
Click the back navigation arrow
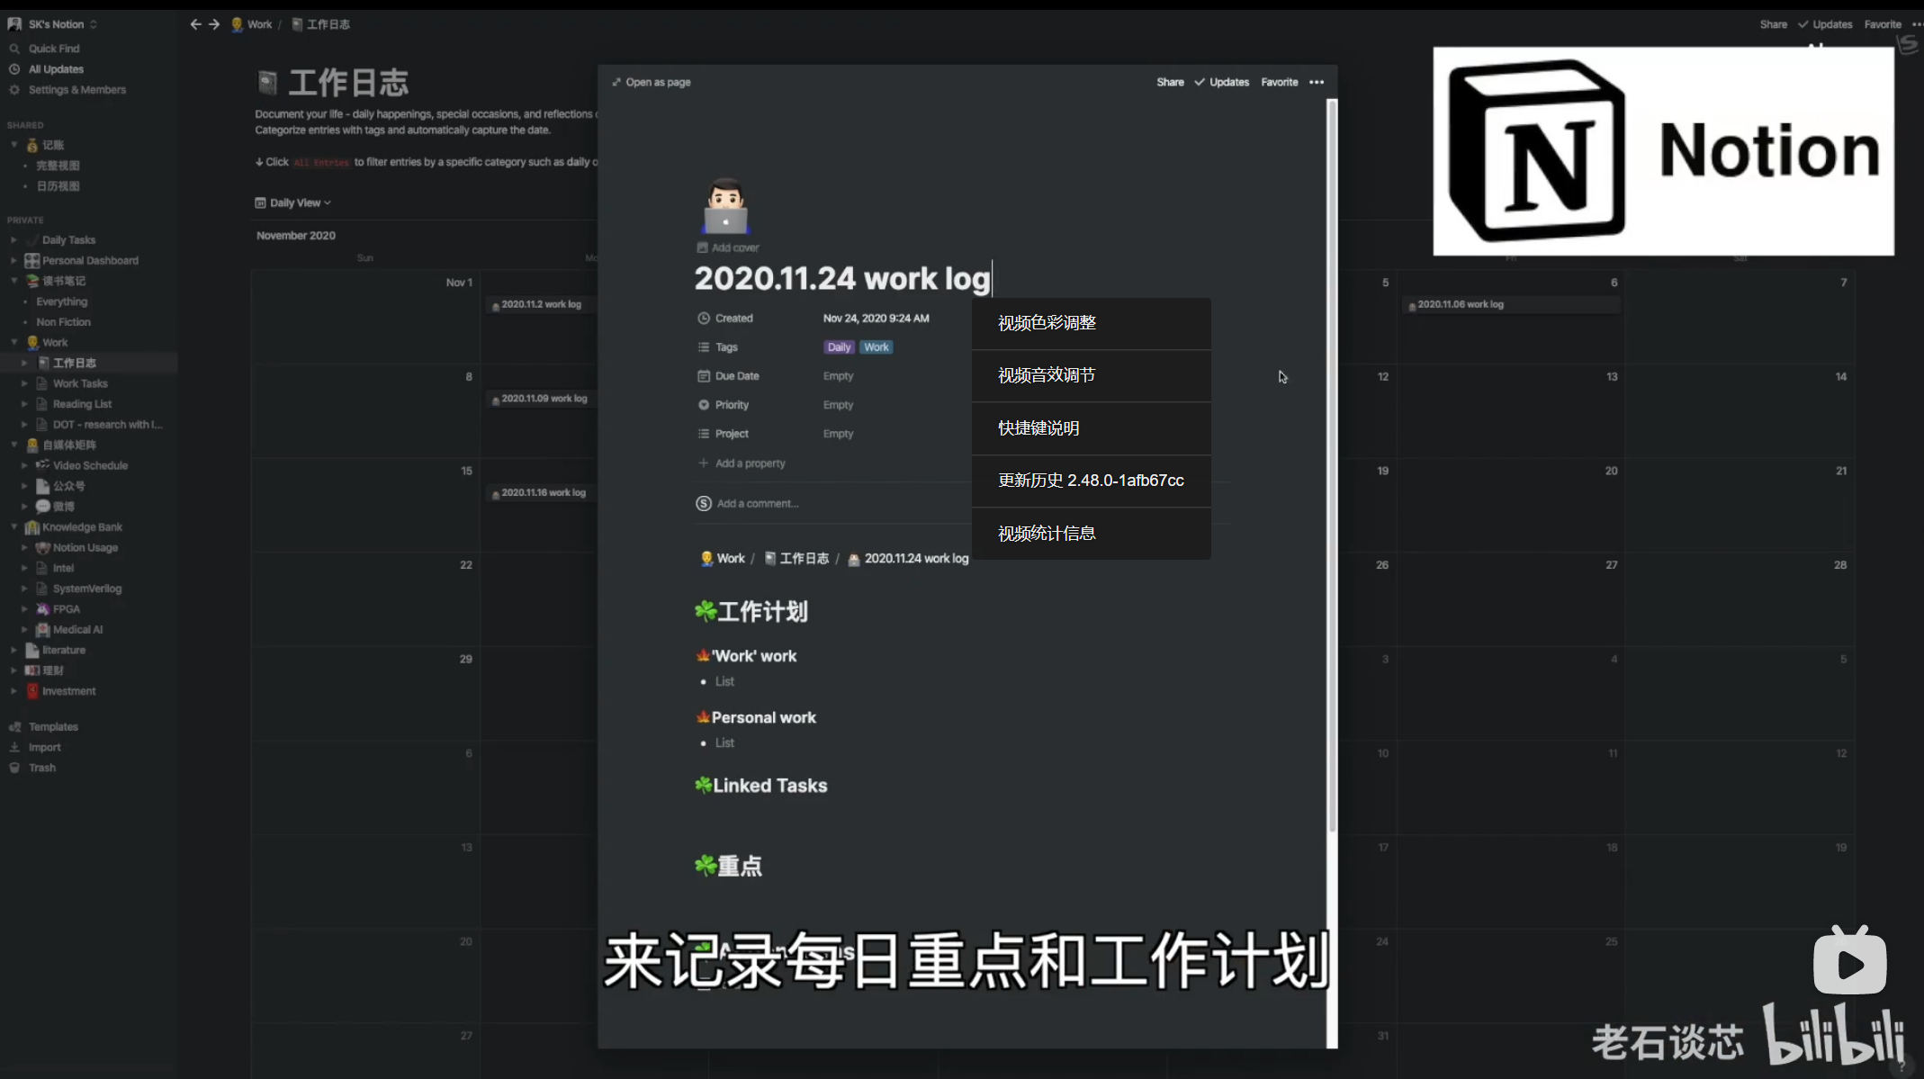(195, 24)
